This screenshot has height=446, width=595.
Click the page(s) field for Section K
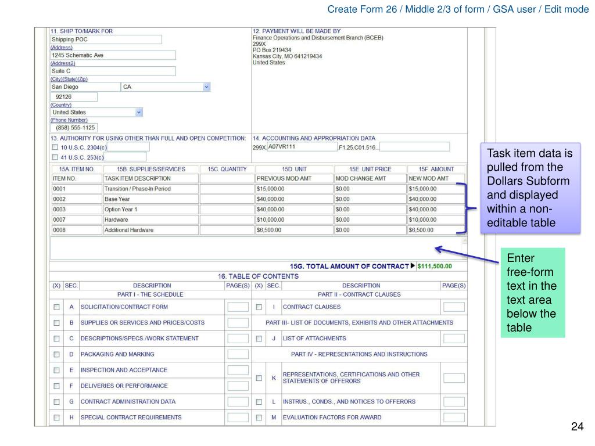pos(454,378)
